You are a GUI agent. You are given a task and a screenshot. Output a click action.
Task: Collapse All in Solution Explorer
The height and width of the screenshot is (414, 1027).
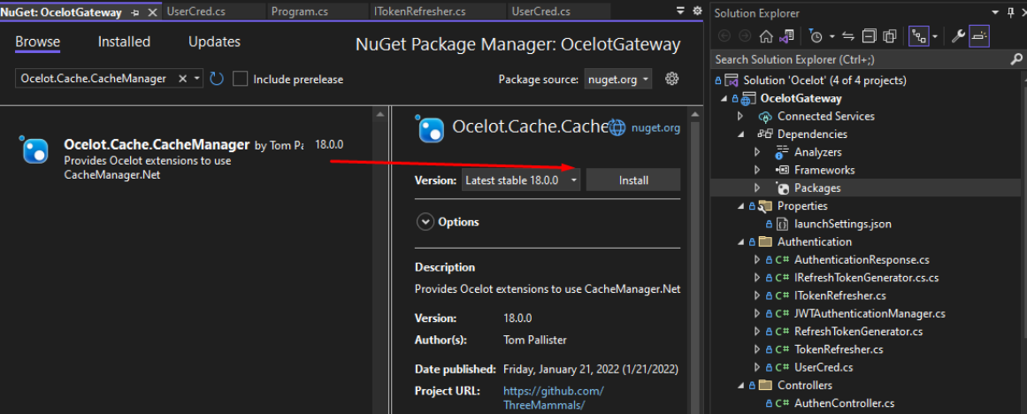pyautogui.click(x=869, y=36)
